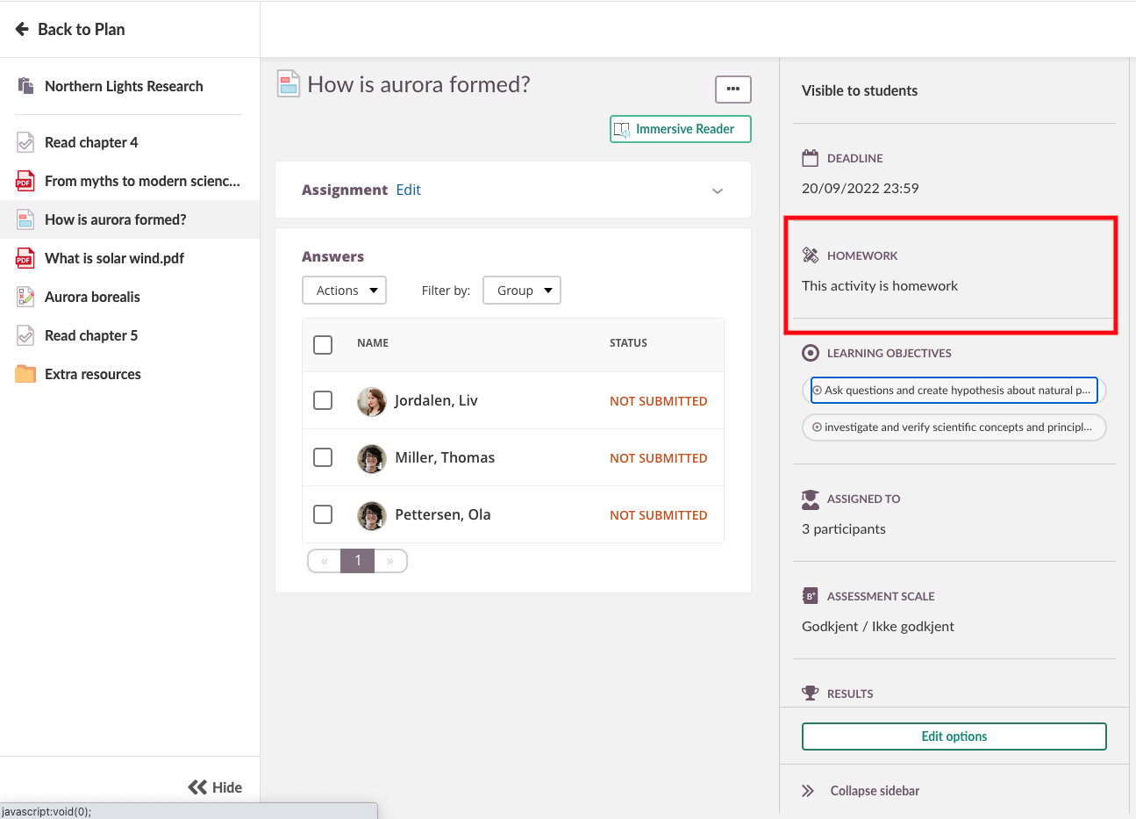Click the Edit options button

pos(954,736)
